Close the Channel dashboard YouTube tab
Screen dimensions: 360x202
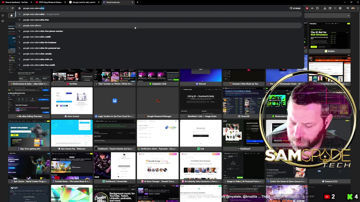pyautogui.click(x=31, y=2)
